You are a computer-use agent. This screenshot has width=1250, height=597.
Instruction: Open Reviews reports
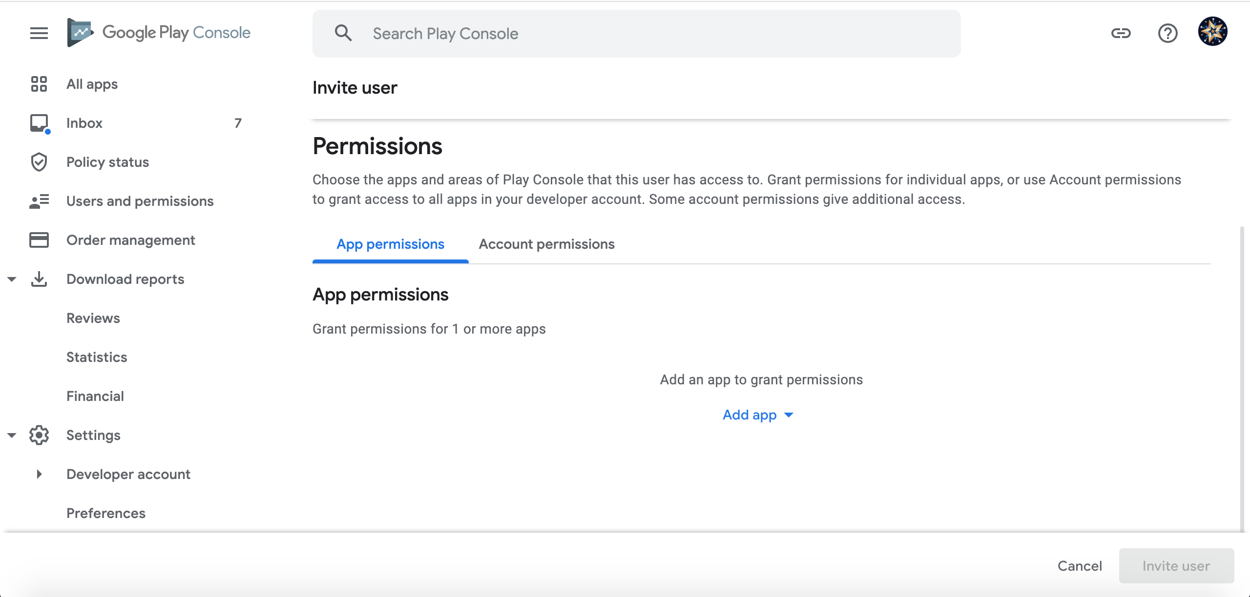(x=93, y=318)
